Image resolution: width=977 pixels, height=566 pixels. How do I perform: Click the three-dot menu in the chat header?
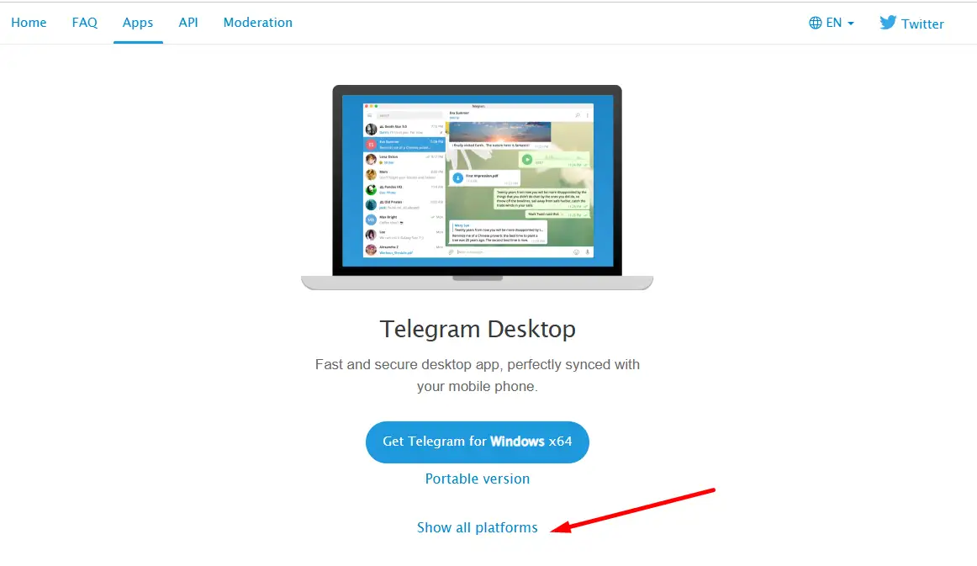click(x=588, y=115)
